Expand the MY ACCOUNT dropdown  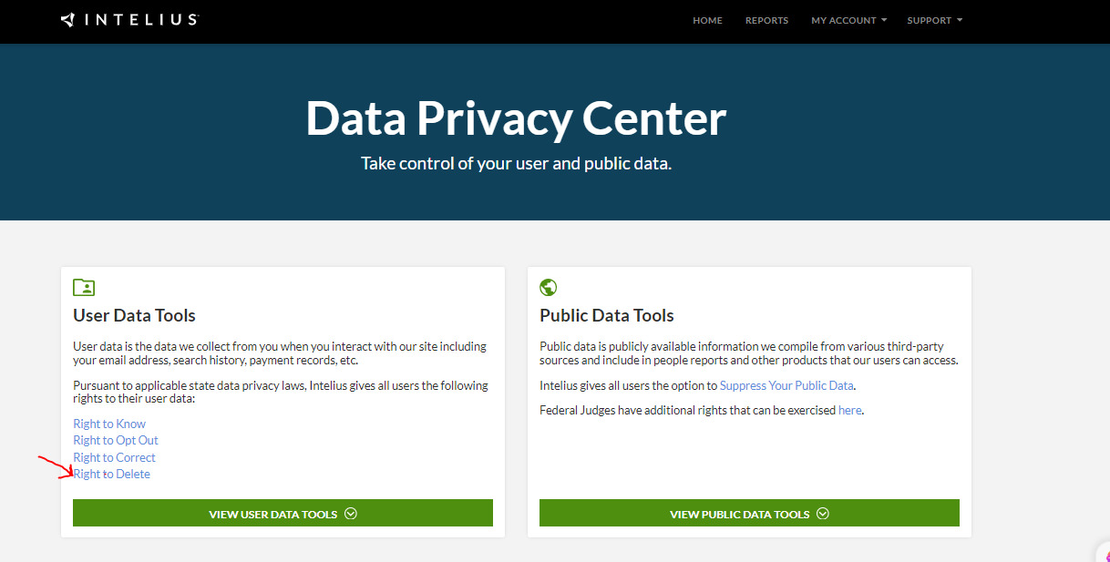click(x=848, y=20)
